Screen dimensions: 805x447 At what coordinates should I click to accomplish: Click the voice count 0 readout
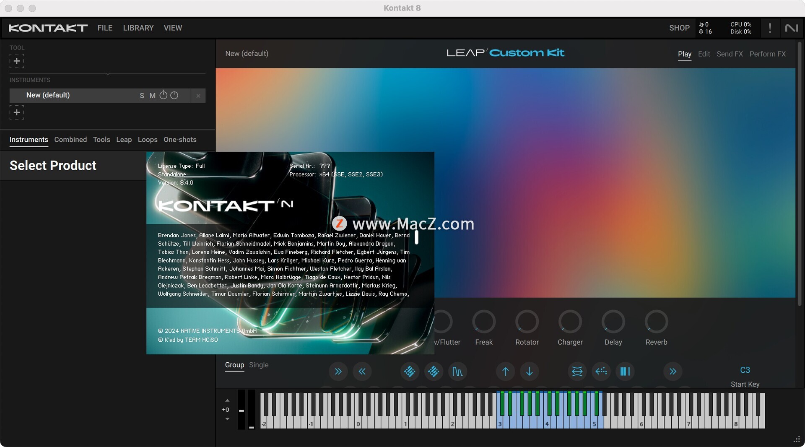(704, 24)
